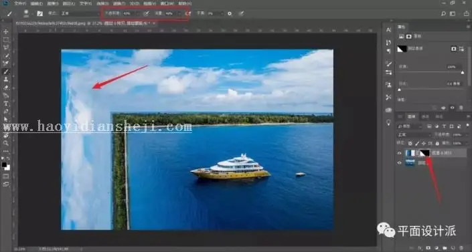Open the Brush Settings icon in the dock
This screenshot has width=472, height=252.
(388, 64)
